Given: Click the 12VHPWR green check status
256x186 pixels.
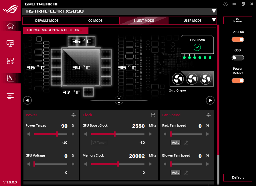Looking at the screenshot, I should coord(197,47).
